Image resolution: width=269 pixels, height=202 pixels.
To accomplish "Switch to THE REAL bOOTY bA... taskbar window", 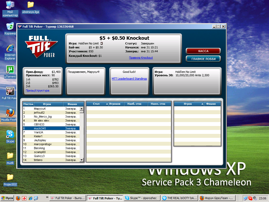I will tap(180, 198).
